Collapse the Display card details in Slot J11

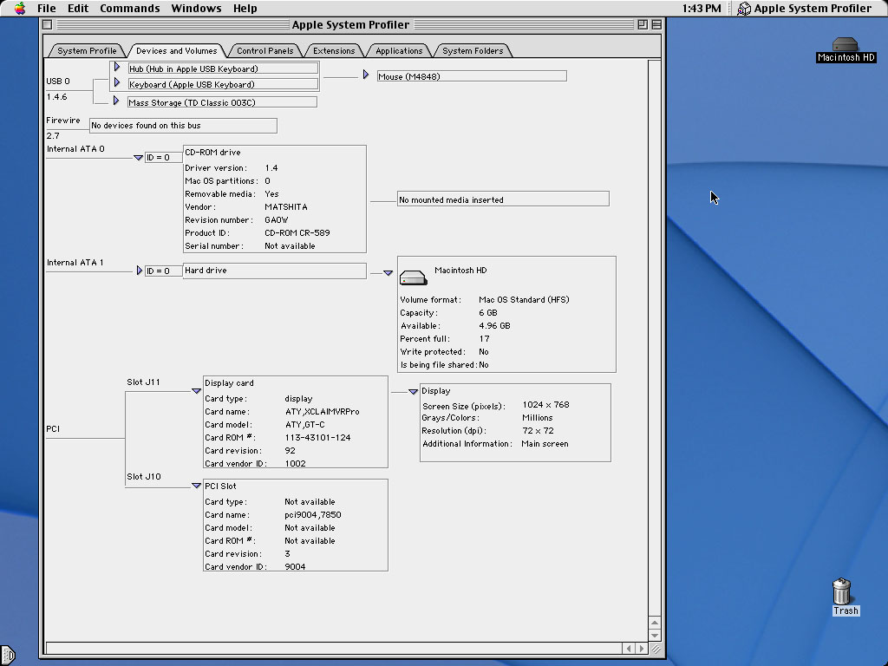pos(197,391)
